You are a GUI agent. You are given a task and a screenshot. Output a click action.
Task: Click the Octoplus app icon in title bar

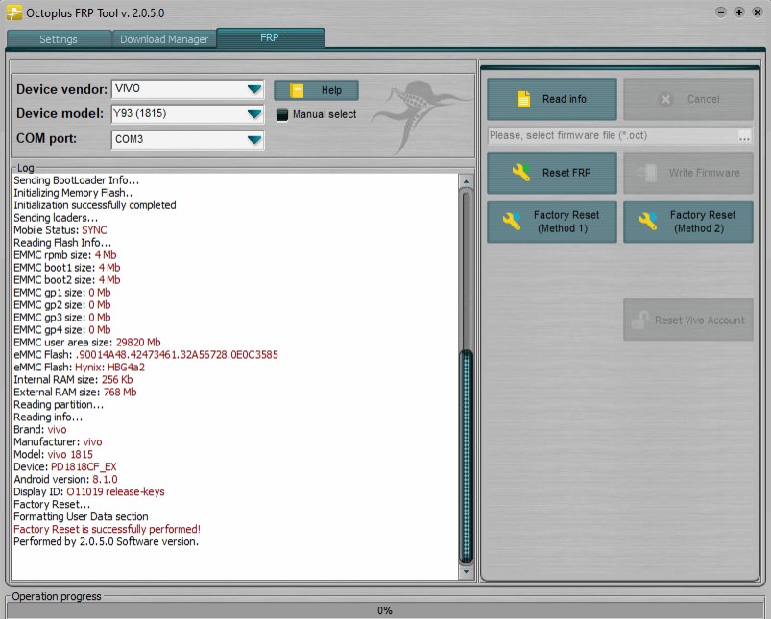(13, 12)
